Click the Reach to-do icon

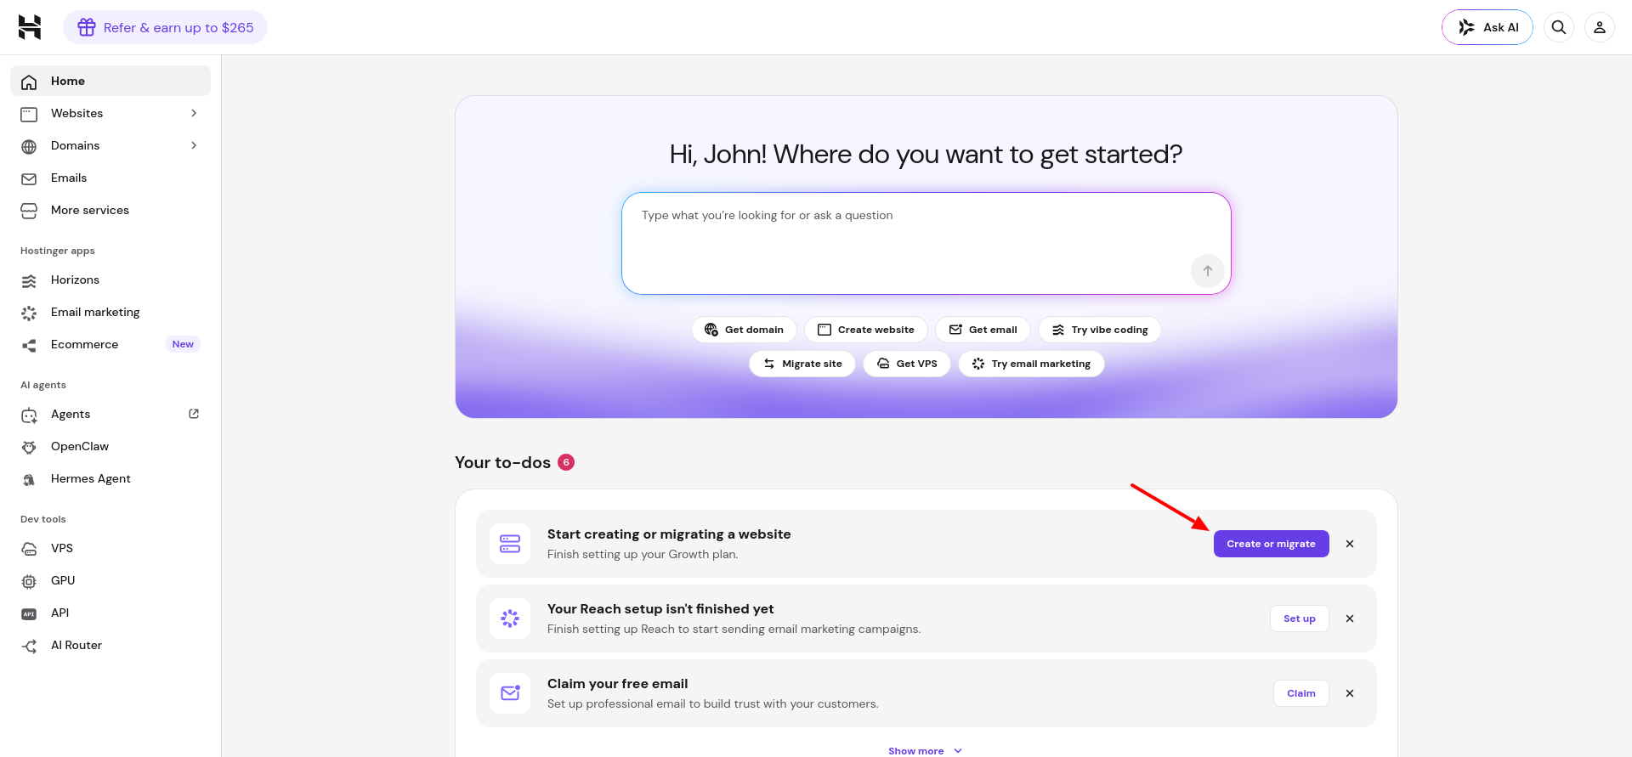coord(510,619)
